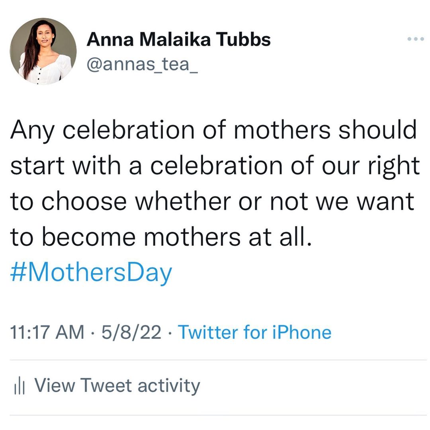430x430 pixels.
Task: Open View Tweet activity
Action: click(x=117, y=385)
